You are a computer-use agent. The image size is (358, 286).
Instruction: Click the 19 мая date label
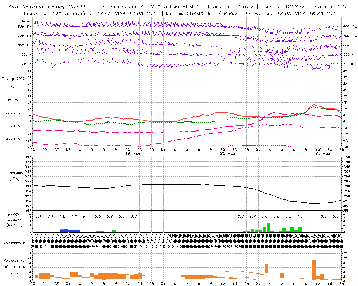pos(133,154)
